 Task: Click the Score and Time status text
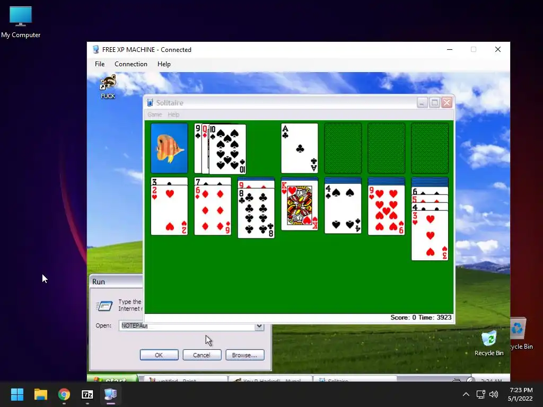421,317
